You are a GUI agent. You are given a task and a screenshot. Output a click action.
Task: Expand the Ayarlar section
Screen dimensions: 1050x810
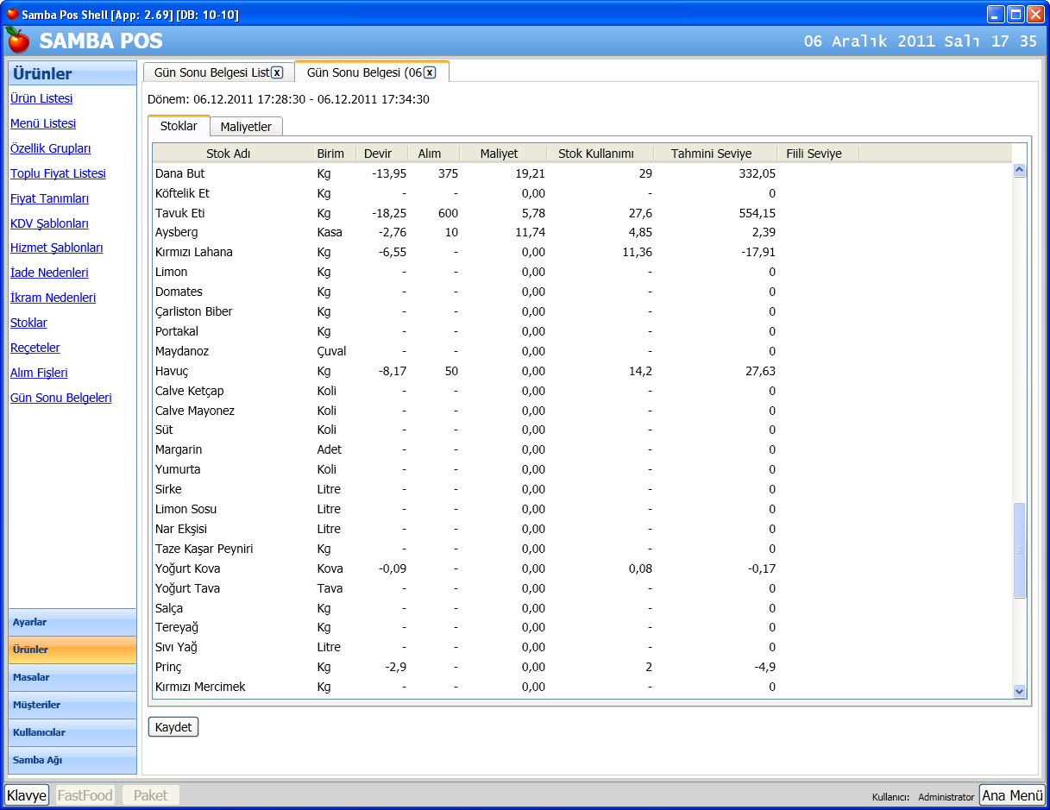[x=72, y=622]
